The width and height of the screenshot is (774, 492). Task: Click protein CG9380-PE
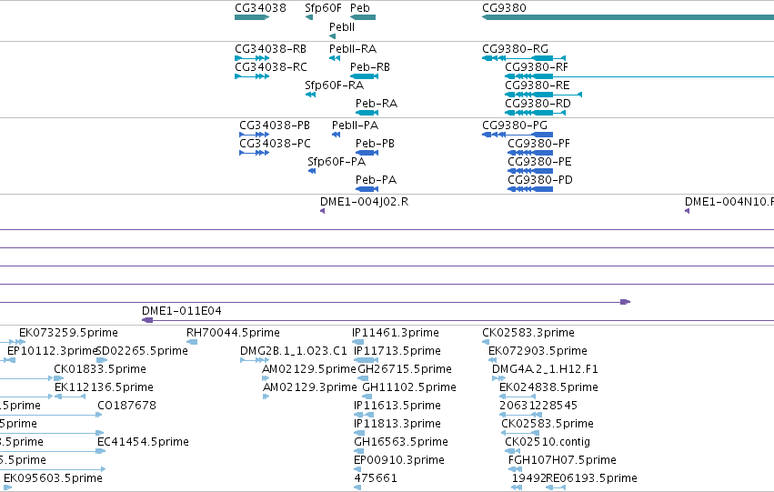(530, 171)
